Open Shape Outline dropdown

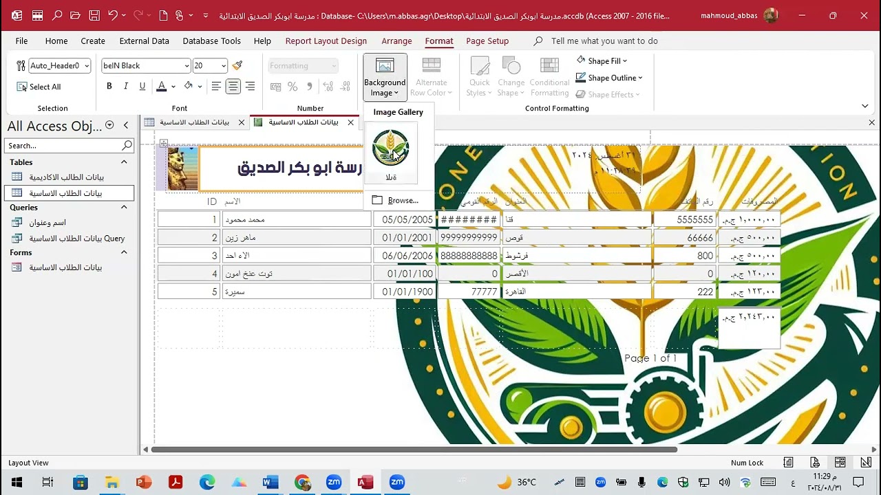608,78
